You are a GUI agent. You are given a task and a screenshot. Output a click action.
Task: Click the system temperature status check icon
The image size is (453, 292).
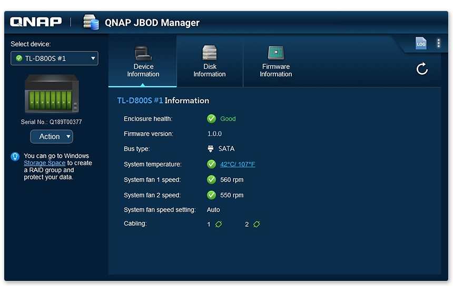point(211,164)
